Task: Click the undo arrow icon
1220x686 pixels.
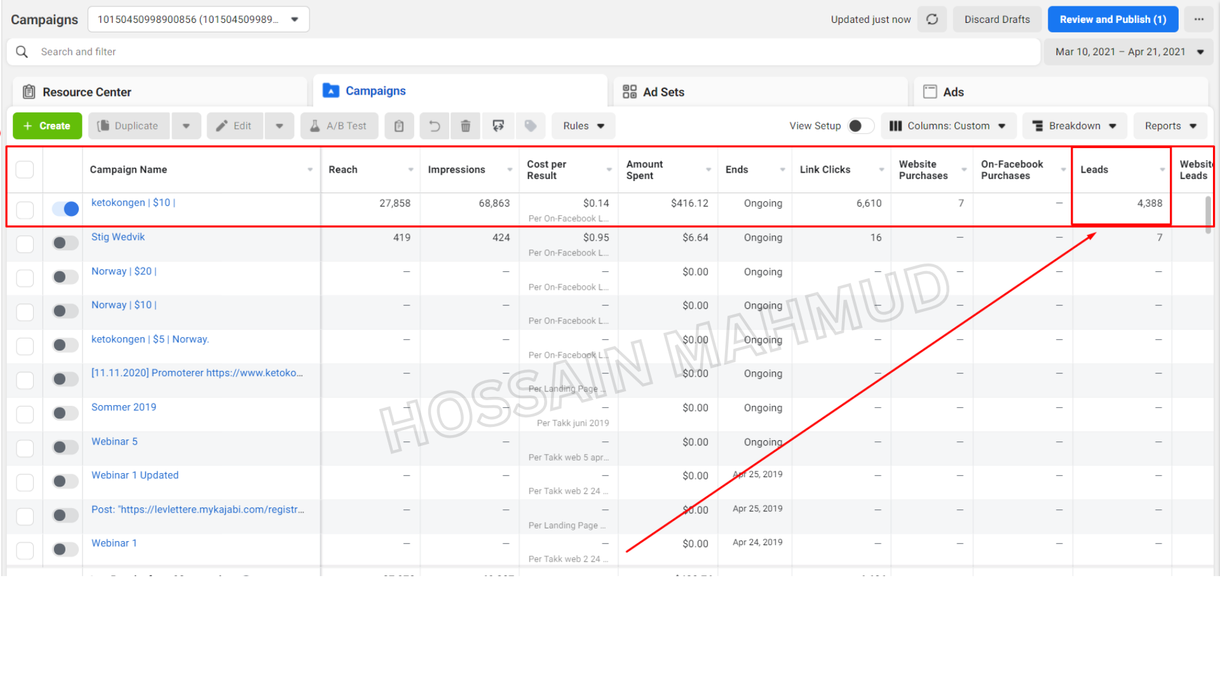Action: click(x=435, y=126)
